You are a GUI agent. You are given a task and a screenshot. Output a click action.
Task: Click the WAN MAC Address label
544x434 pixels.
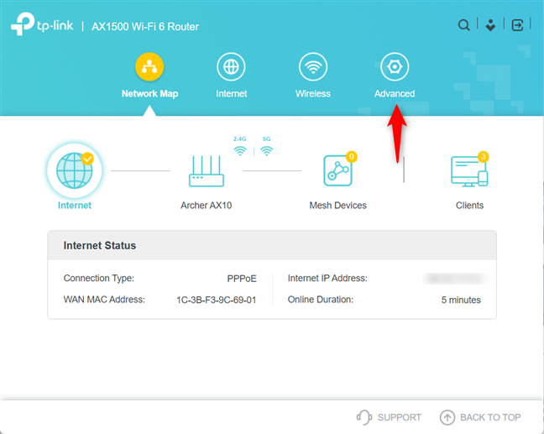click(x=104, y=300)
